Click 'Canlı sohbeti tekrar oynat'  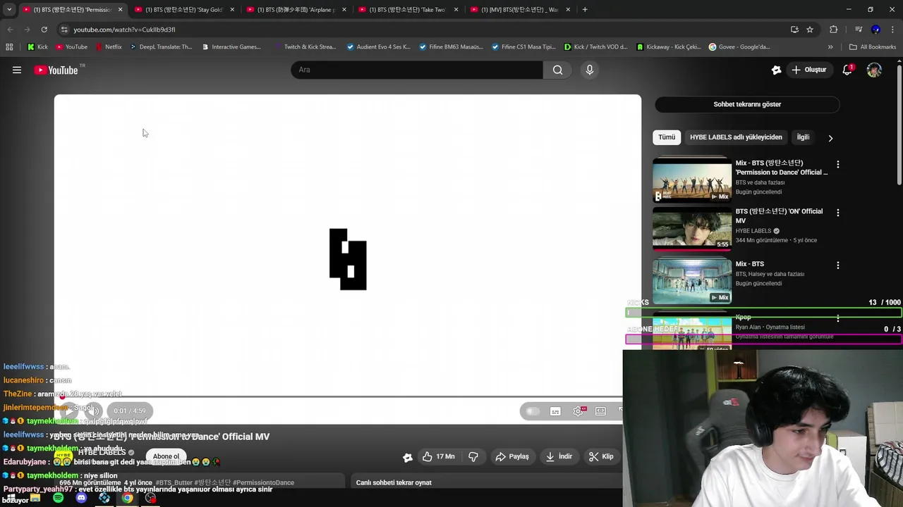click(x=394, y=482)
